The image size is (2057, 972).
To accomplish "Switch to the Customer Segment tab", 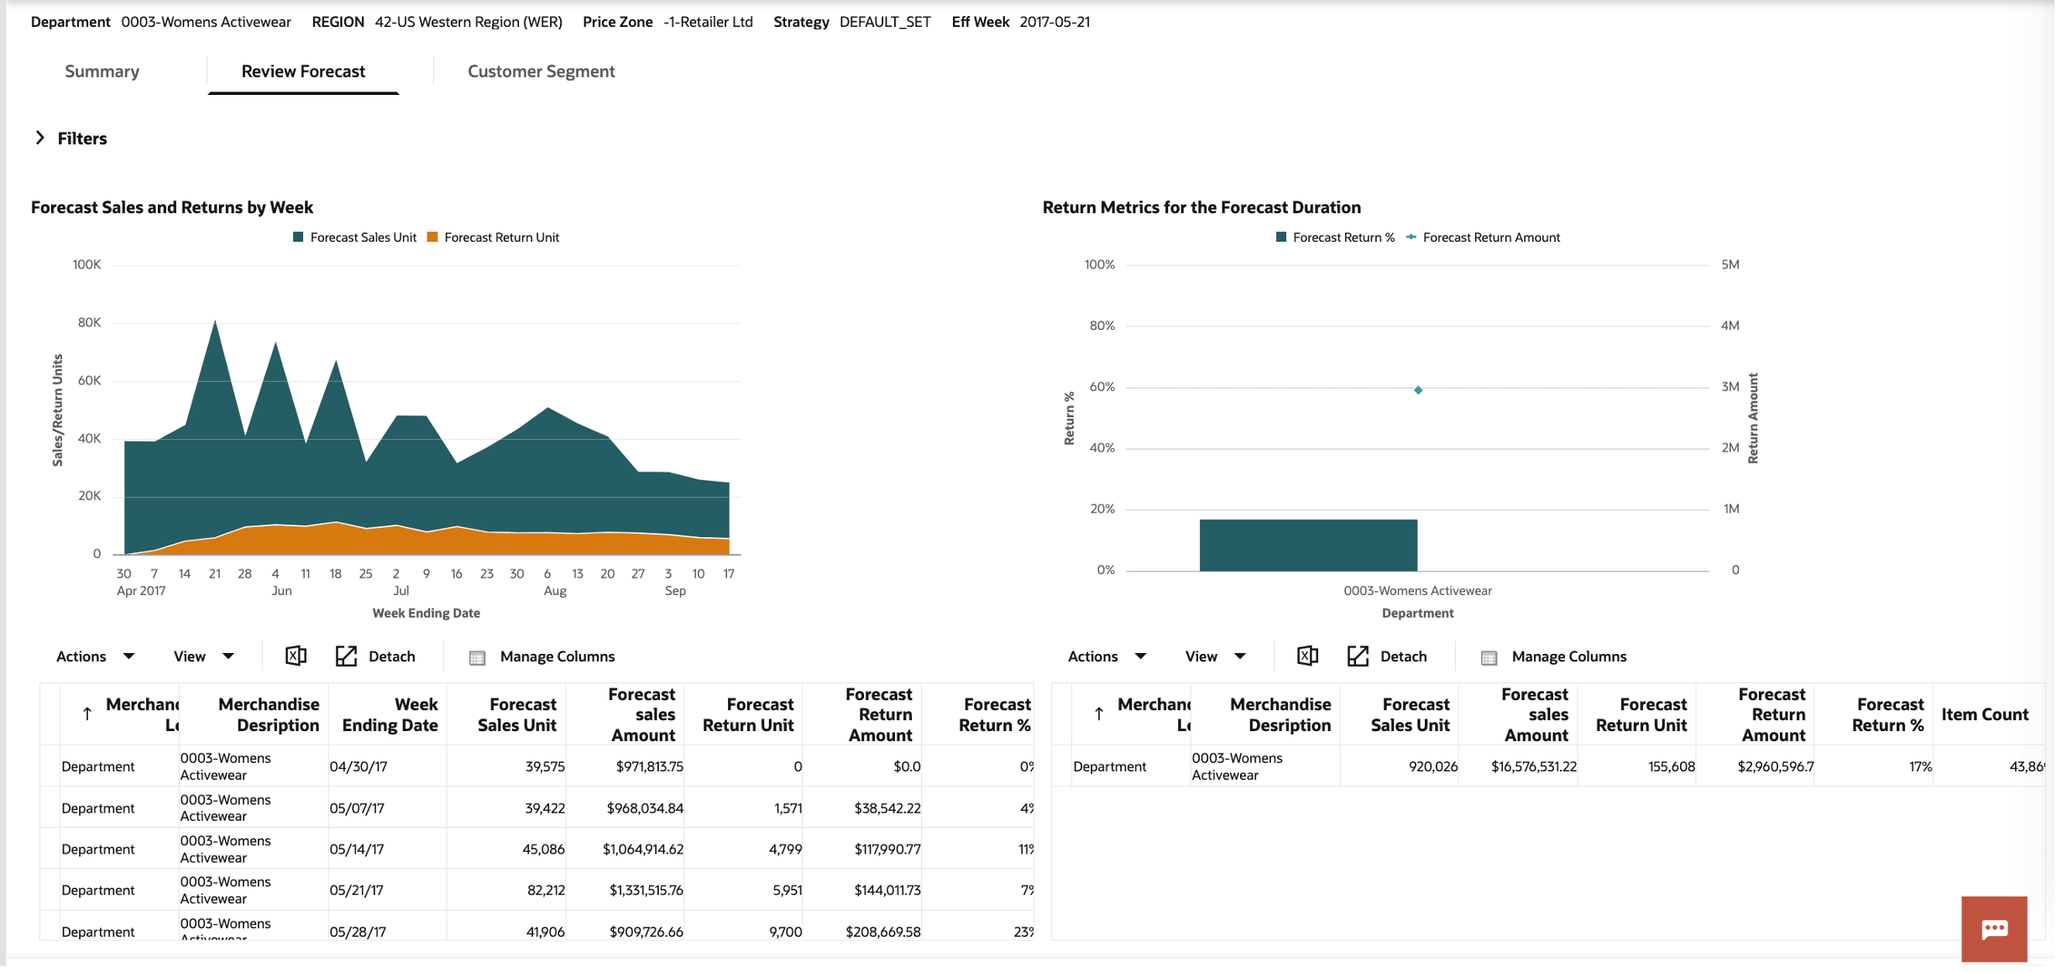I will [x=541, y=71].
